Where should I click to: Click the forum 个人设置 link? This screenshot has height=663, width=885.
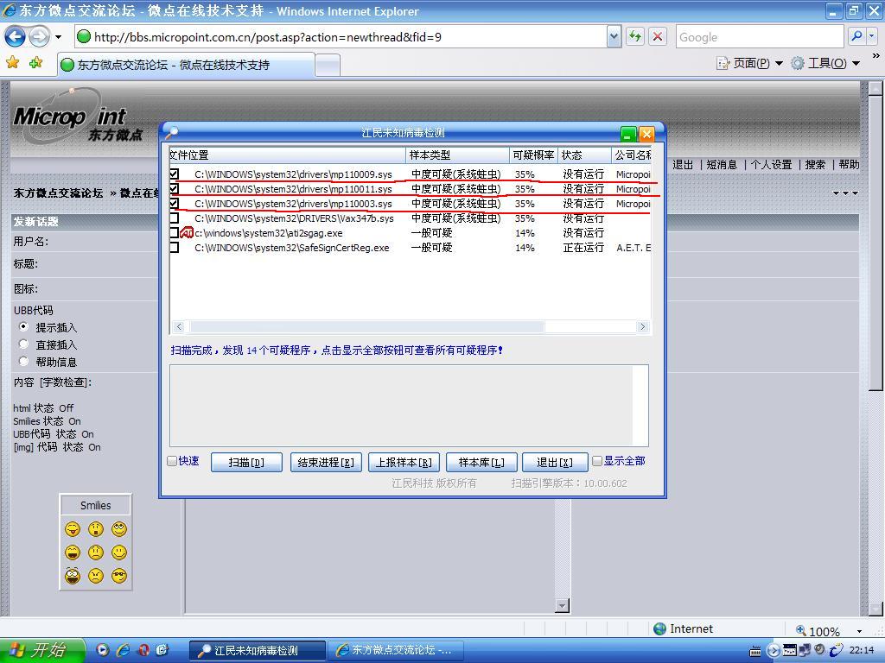coord(771,165)
